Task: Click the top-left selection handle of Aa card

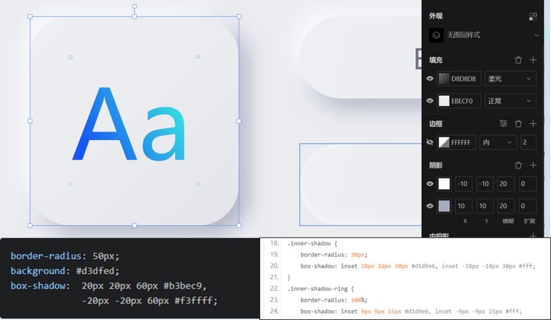Action: coord(30,16)
